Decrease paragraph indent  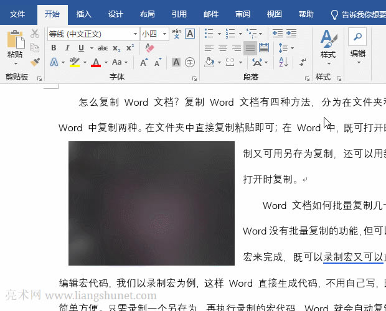[x=278, y=34]
